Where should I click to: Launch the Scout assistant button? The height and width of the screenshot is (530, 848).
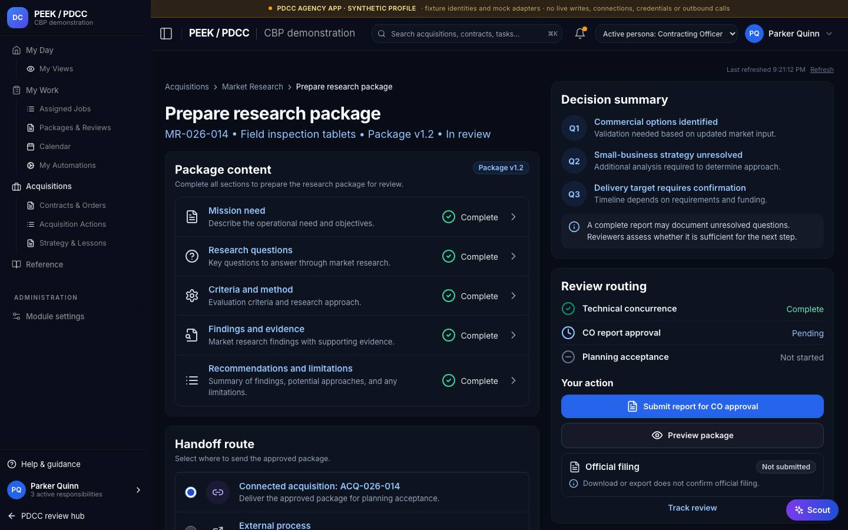pyautogui.click(x=812, y=510)
